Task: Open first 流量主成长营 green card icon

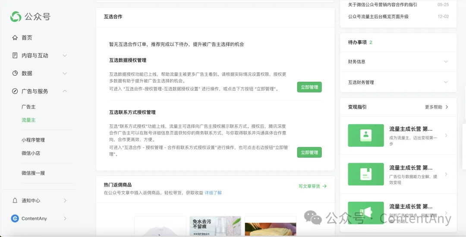Action: pyautogui.click(x=365, y=135)
